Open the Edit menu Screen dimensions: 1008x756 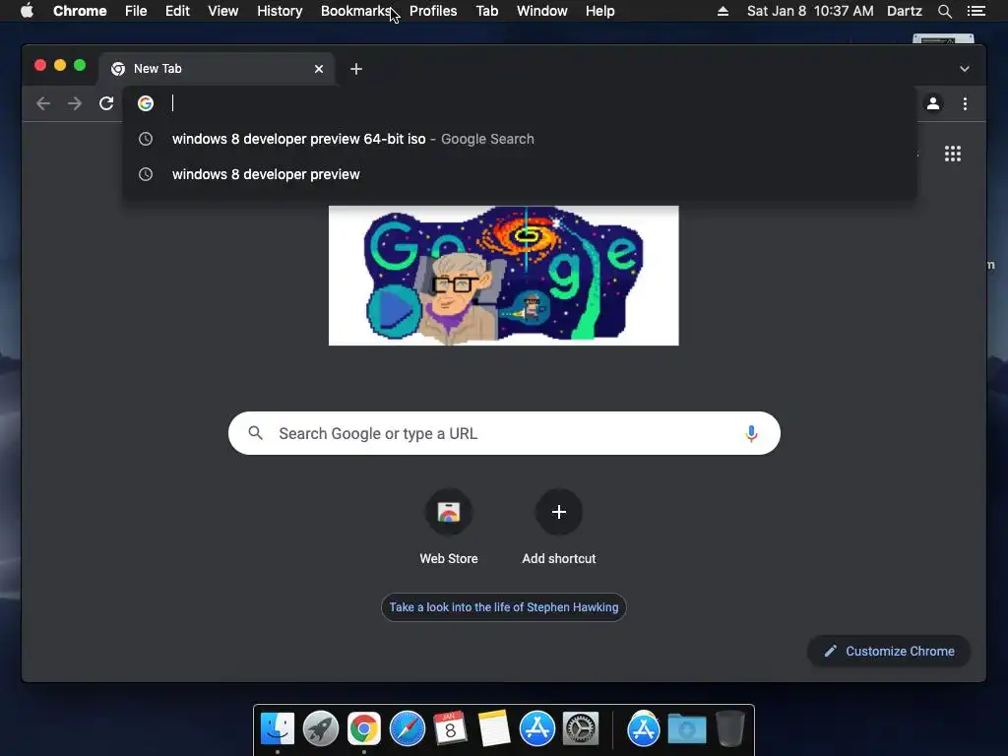(x=177, y=11)
